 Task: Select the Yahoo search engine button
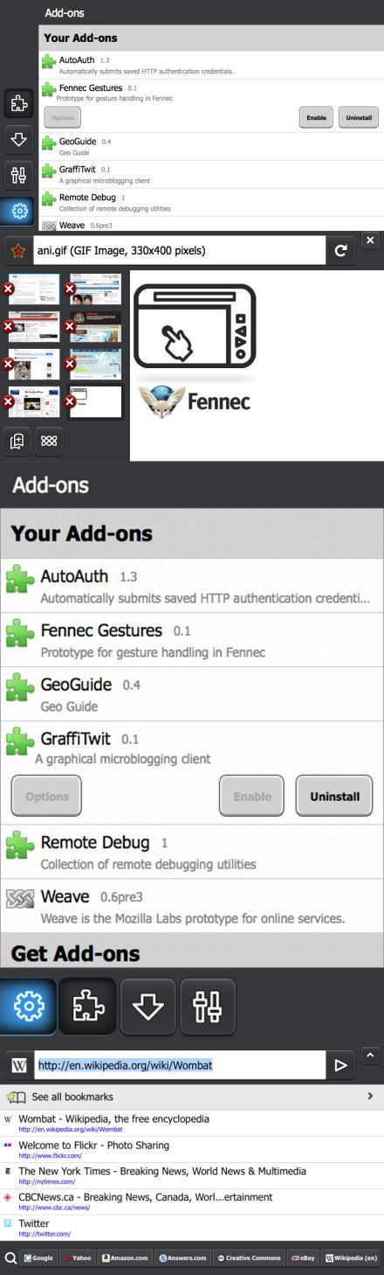pyautogui.click(x=77, y=1258)
